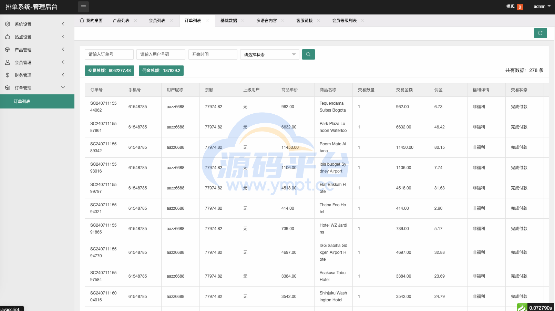Screen dimensions: 555x311
Task: Switch to 会员等级列表 tab
Action: coord(345,21)
